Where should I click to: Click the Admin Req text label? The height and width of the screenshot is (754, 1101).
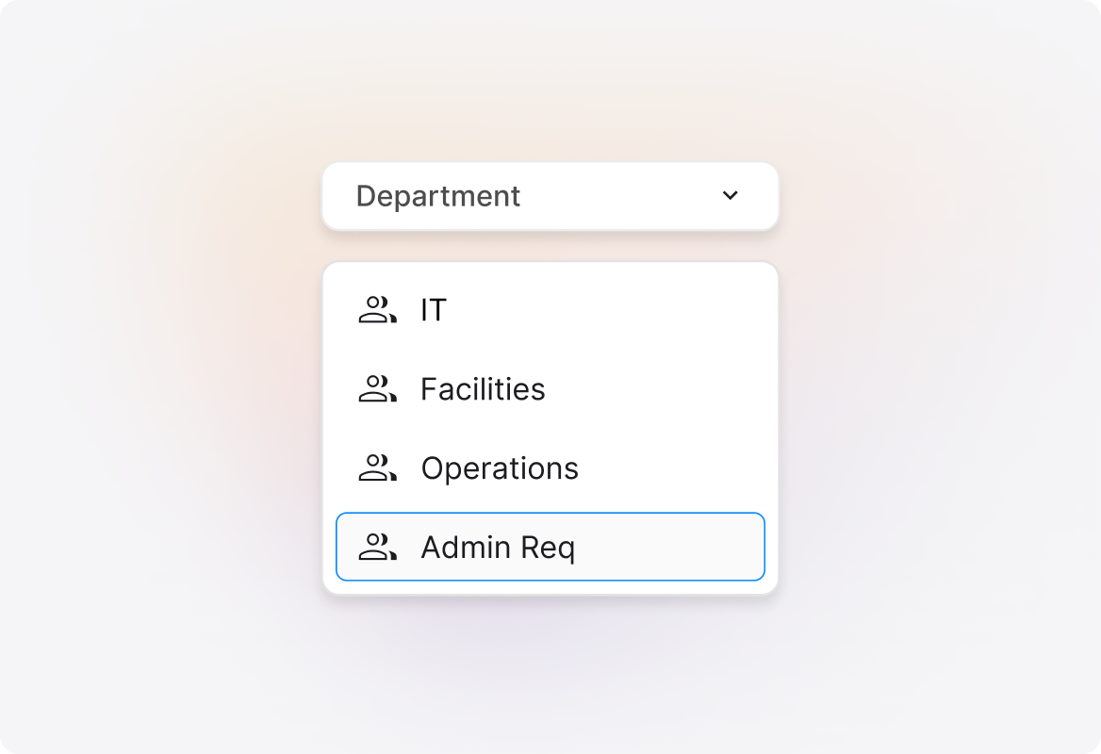coord(498,547)
